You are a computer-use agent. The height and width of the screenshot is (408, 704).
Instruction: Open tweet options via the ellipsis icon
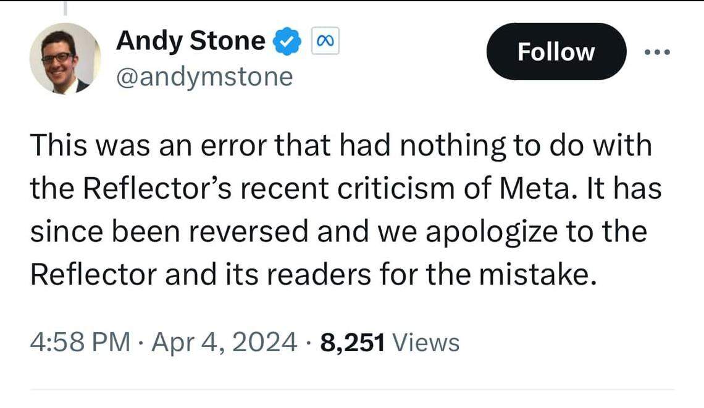[658, 52]
